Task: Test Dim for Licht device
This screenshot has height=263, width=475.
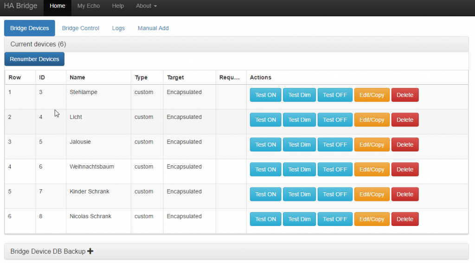Action: point(299,120)
